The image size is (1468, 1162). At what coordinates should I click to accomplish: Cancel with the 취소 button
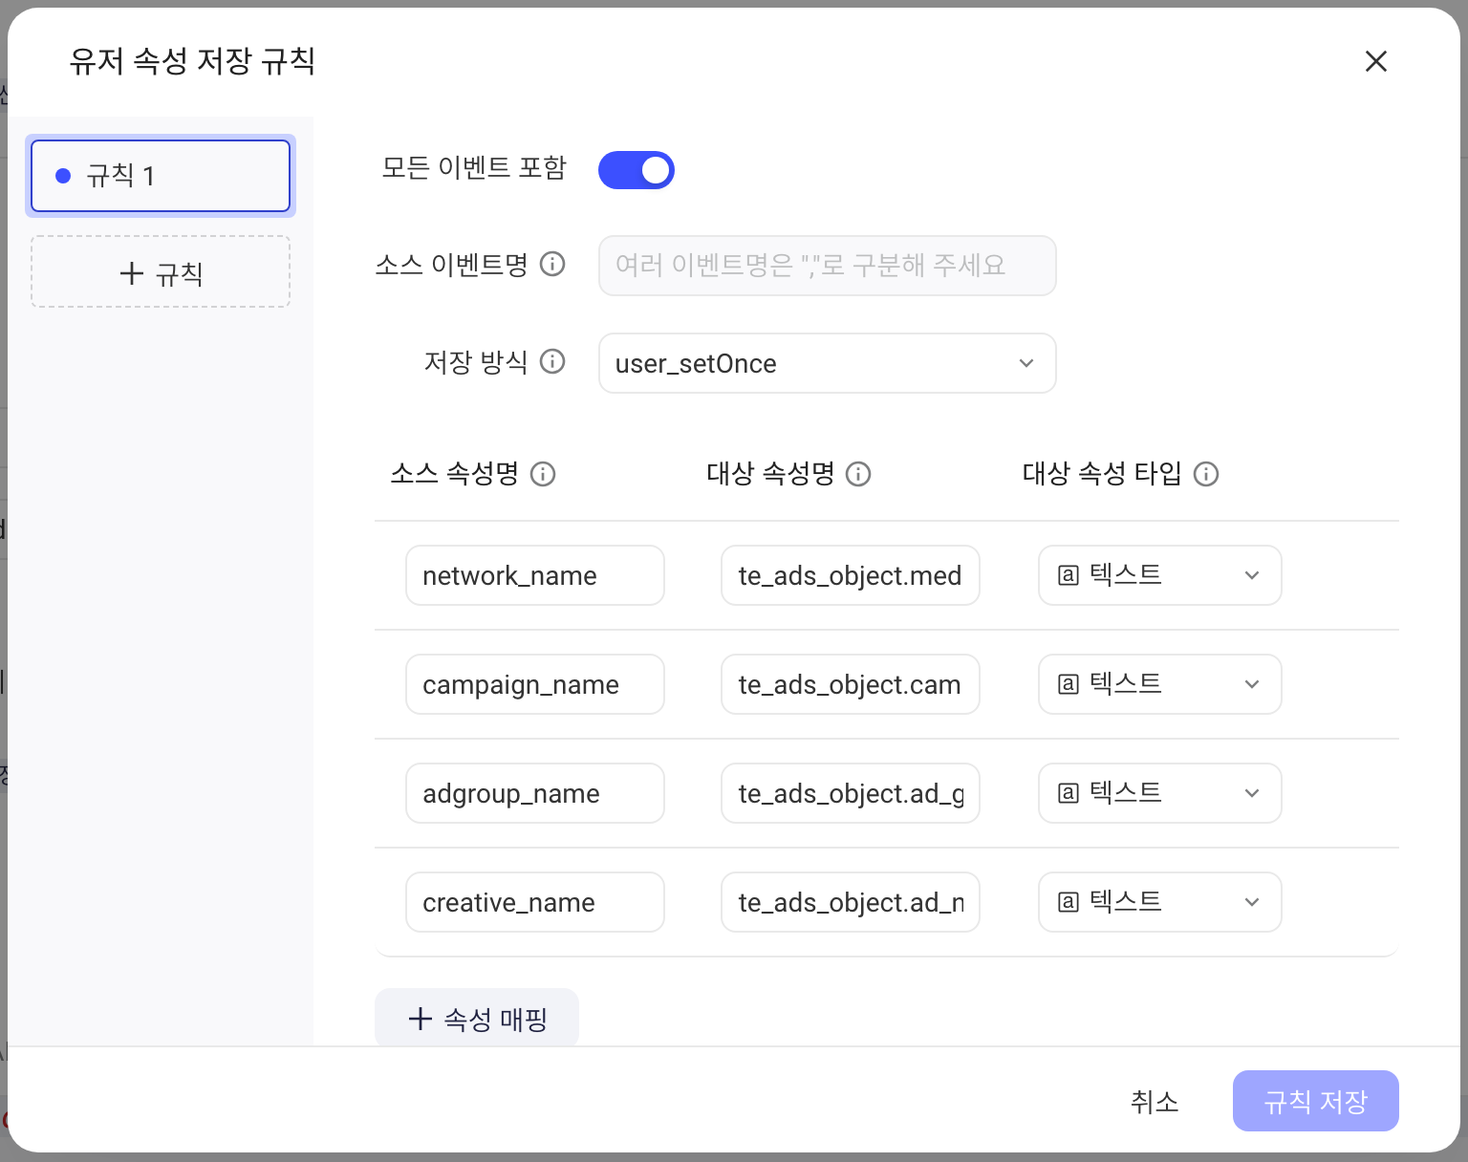tap(1155, 1102)
